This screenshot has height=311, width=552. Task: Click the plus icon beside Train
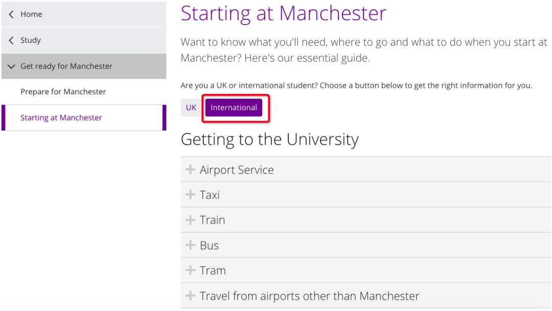[190, 220]
